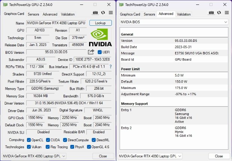Expand the NVIDIA BIOS dropdown
This screenshot has width=232, height=161.
tap(174, 22)
